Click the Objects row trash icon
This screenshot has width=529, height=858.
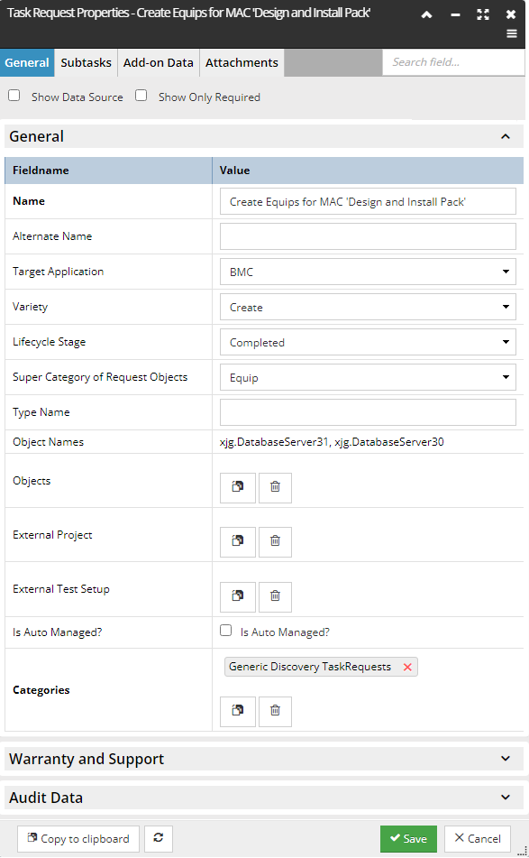pos(275,487)
